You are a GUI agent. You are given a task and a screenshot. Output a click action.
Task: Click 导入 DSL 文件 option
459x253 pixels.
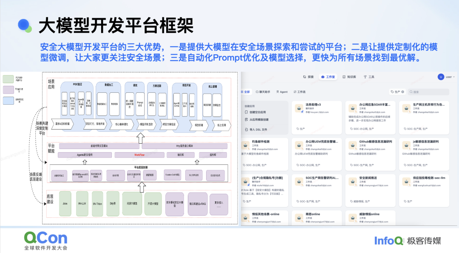coord(256,129)
